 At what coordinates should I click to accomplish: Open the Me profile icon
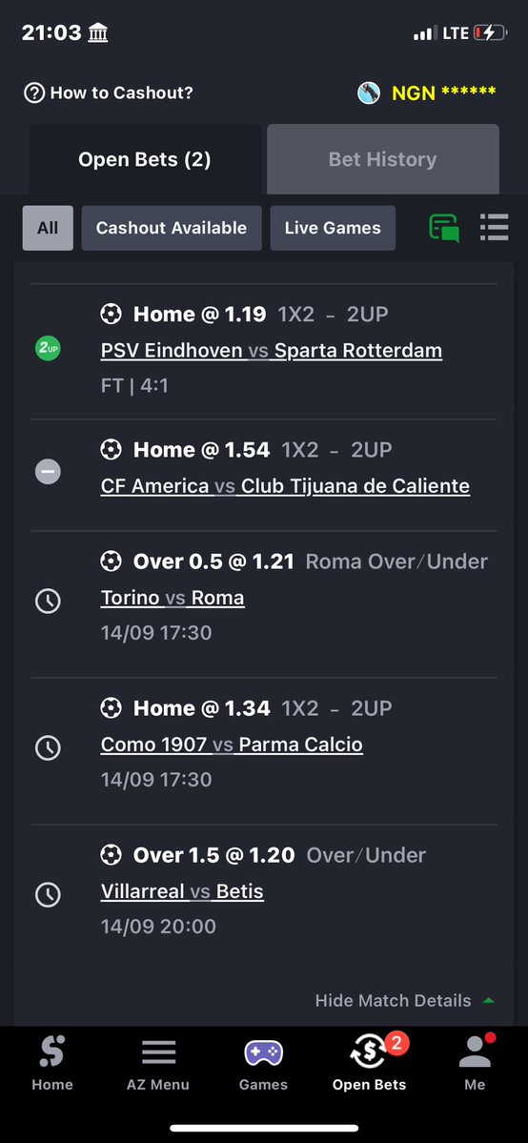point(475,1052)
